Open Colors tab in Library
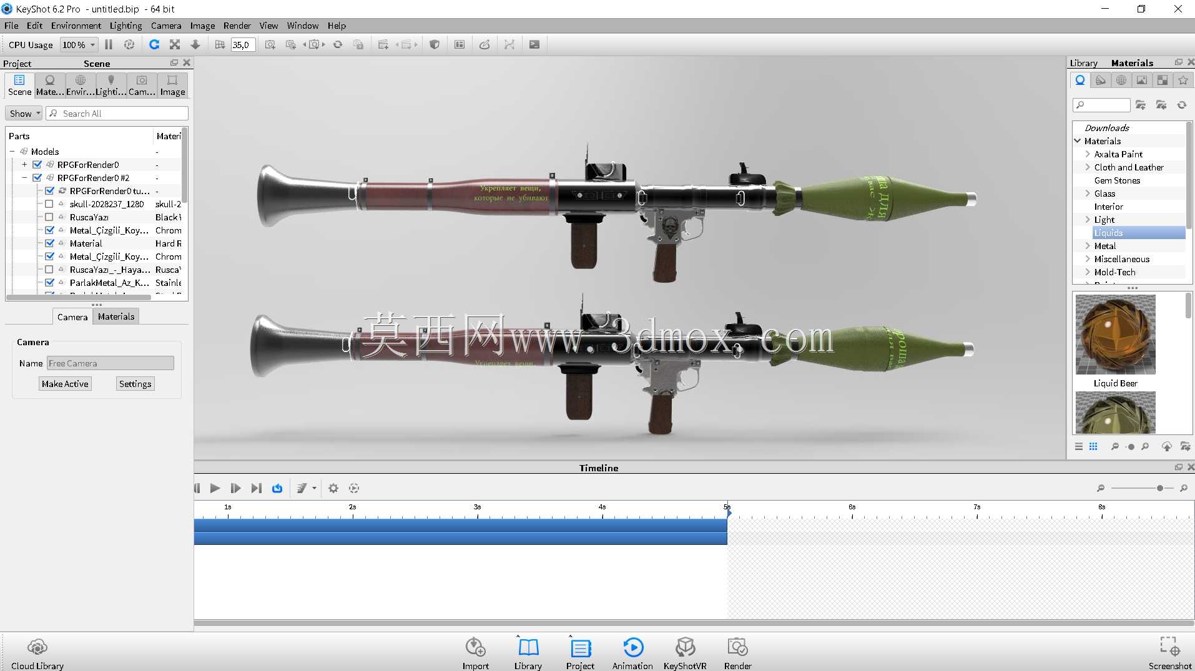 click(x=1101, y=80)
